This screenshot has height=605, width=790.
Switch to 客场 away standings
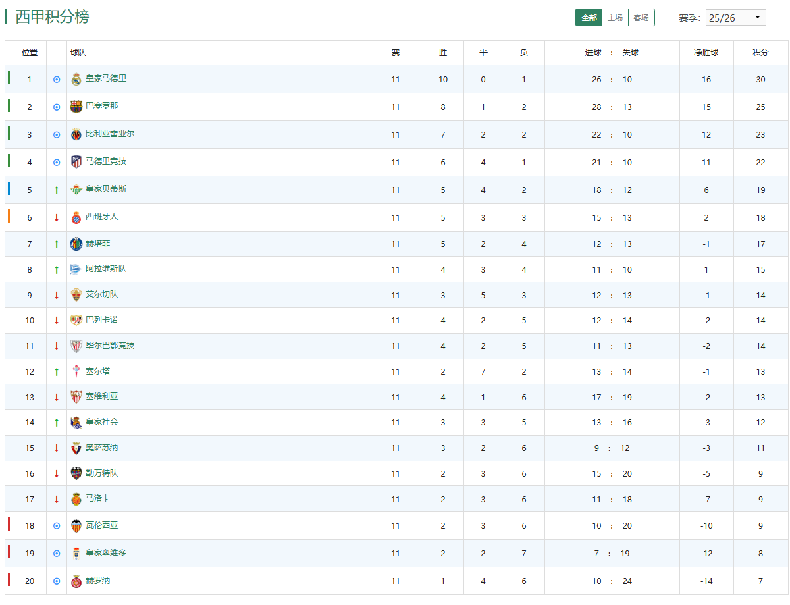[641, 18]
